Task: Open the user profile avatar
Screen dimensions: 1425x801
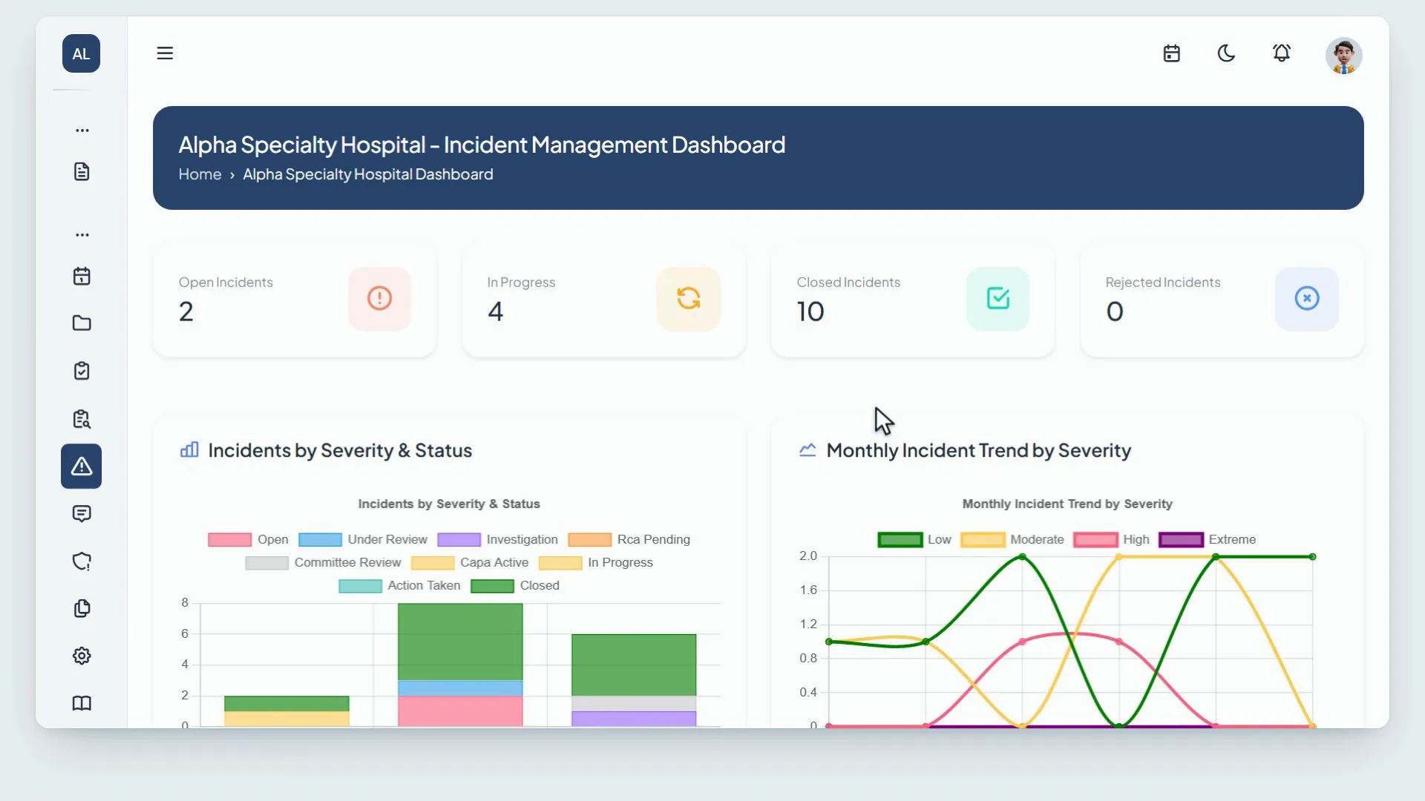Action: pos(1344,56)
